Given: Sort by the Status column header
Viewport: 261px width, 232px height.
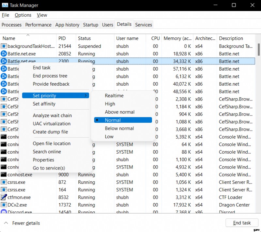Looking at the screenshot, I should 95,38.
